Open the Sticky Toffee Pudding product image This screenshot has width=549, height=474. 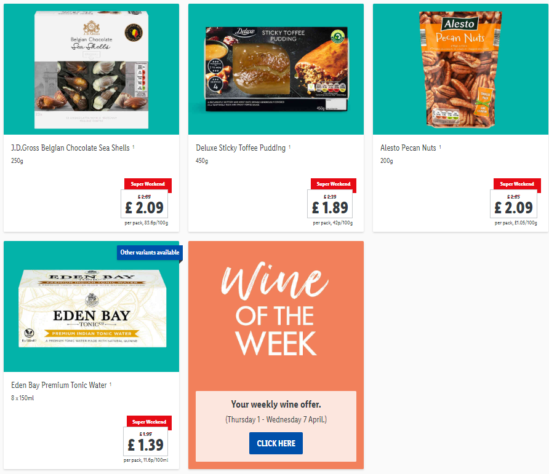coord(276,69)
